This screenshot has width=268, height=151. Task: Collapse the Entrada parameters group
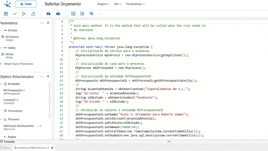click(x=1, y=30)
